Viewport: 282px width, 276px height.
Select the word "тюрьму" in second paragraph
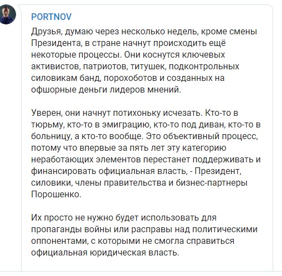pos(48,125)
